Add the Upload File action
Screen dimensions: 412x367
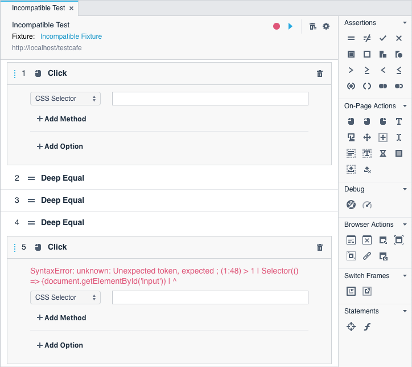pos(351,169)
